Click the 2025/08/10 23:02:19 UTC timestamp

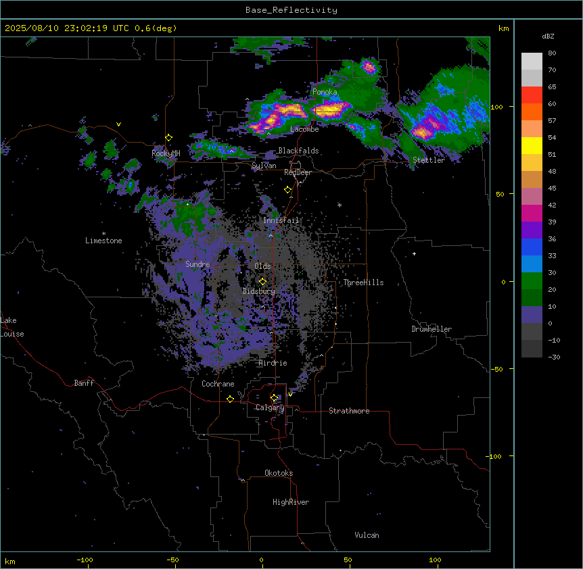67,28
